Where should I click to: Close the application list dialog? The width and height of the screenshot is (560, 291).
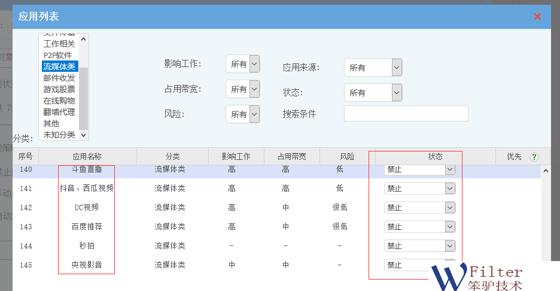tap(537, 16)
